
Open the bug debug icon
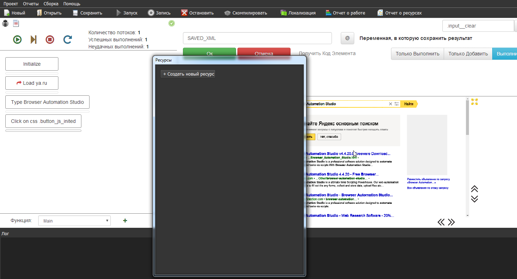(5, 24)
